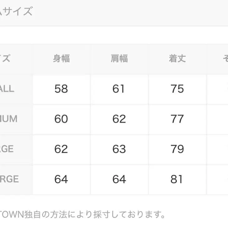
Task: Click the 着丈 value 77
Action: tap(177, 119)
